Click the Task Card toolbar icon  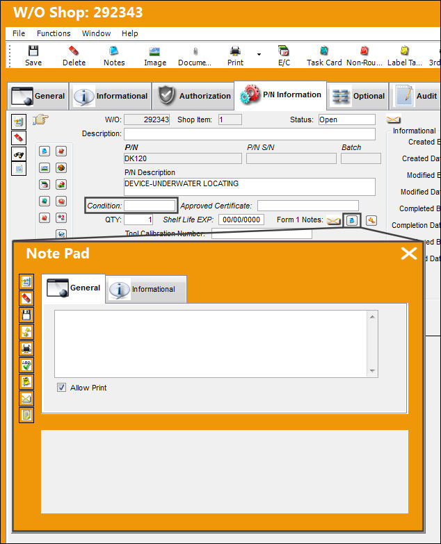coord(324,56)
